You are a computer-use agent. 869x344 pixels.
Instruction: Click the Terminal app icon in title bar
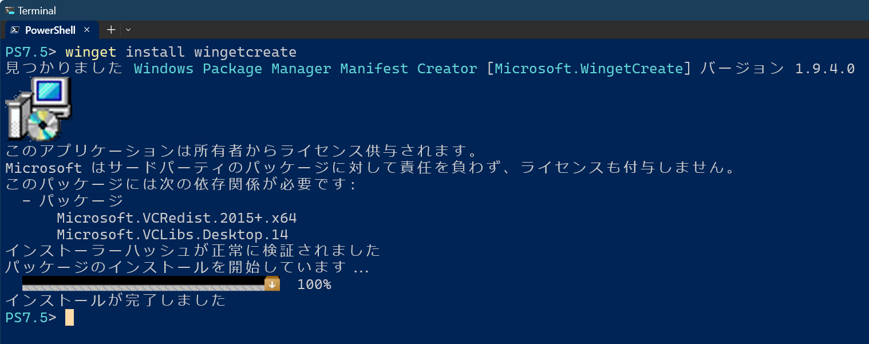click(9, 10)
